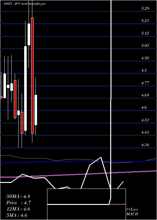The width and height of the screenshot is (157, 220).
Task: Click the last white candlestick near 4.6
Action: coord(36,110)
